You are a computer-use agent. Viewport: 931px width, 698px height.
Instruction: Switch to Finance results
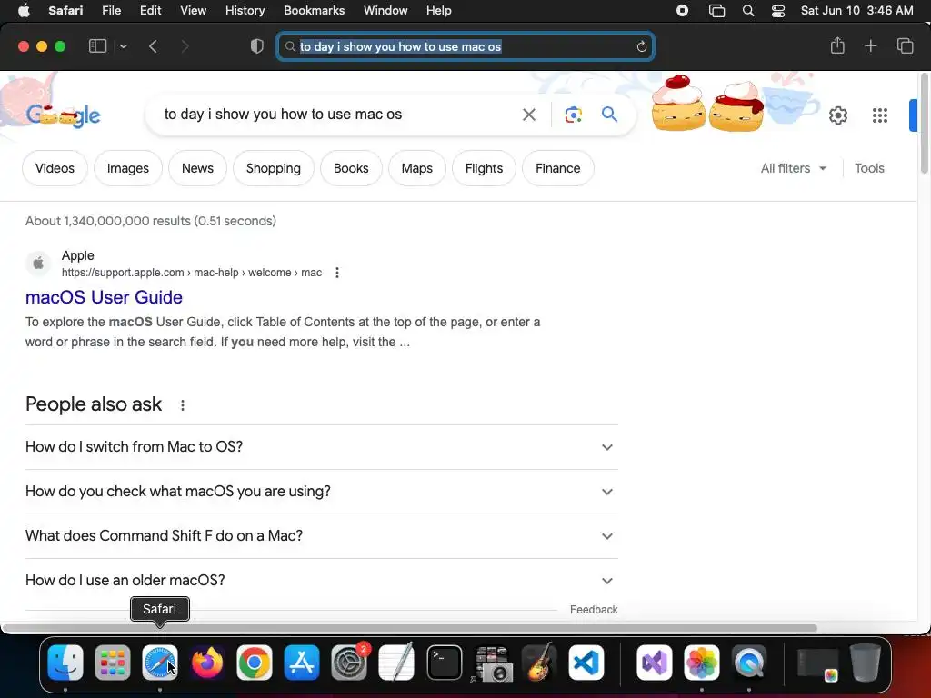click(557, 168)
